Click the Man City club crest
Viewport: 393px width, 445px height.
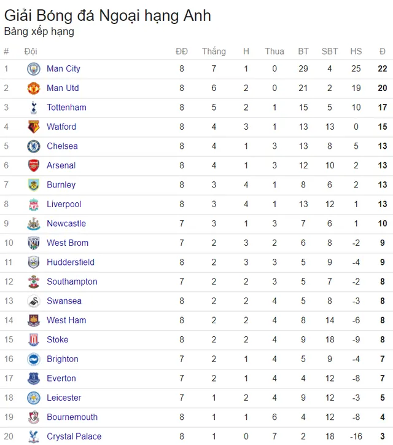(x=34, y=69)
